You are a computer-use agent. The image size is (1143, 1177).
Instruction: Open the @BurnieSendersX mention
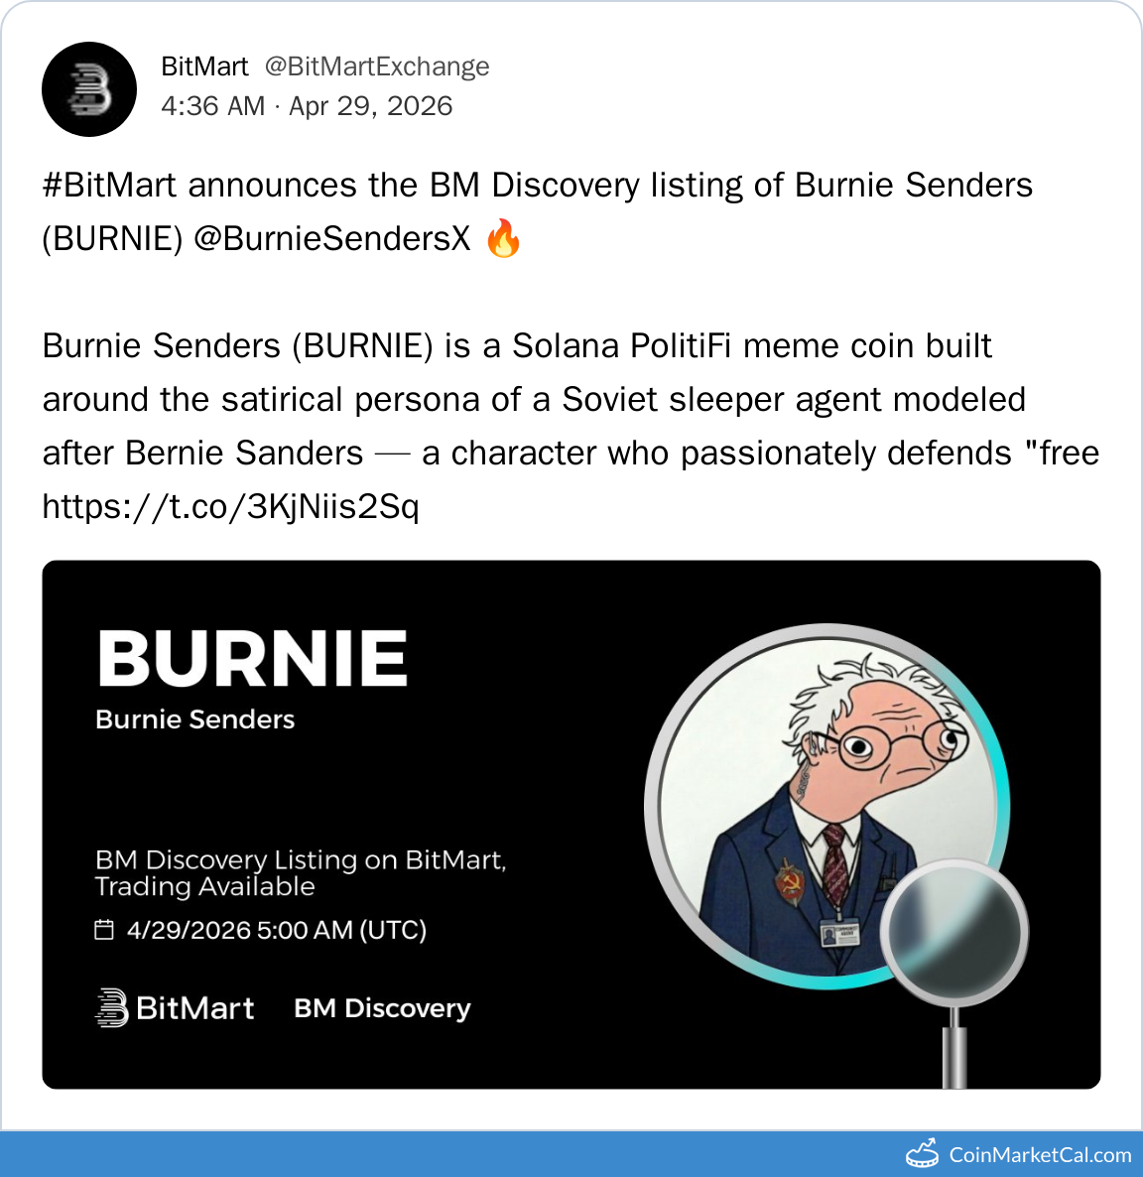(x=332, y=239)
